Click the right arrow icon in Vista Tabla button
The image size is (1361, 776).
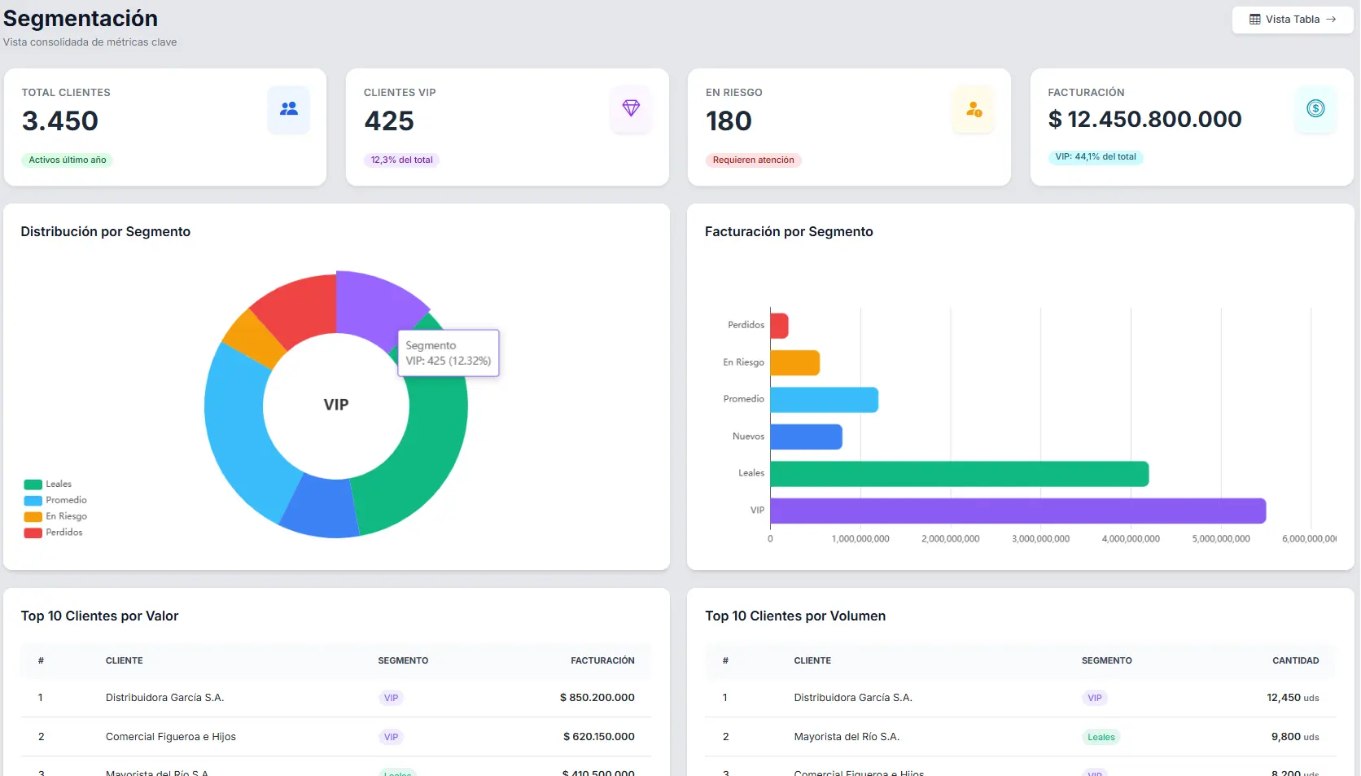tap(1331, 20)
